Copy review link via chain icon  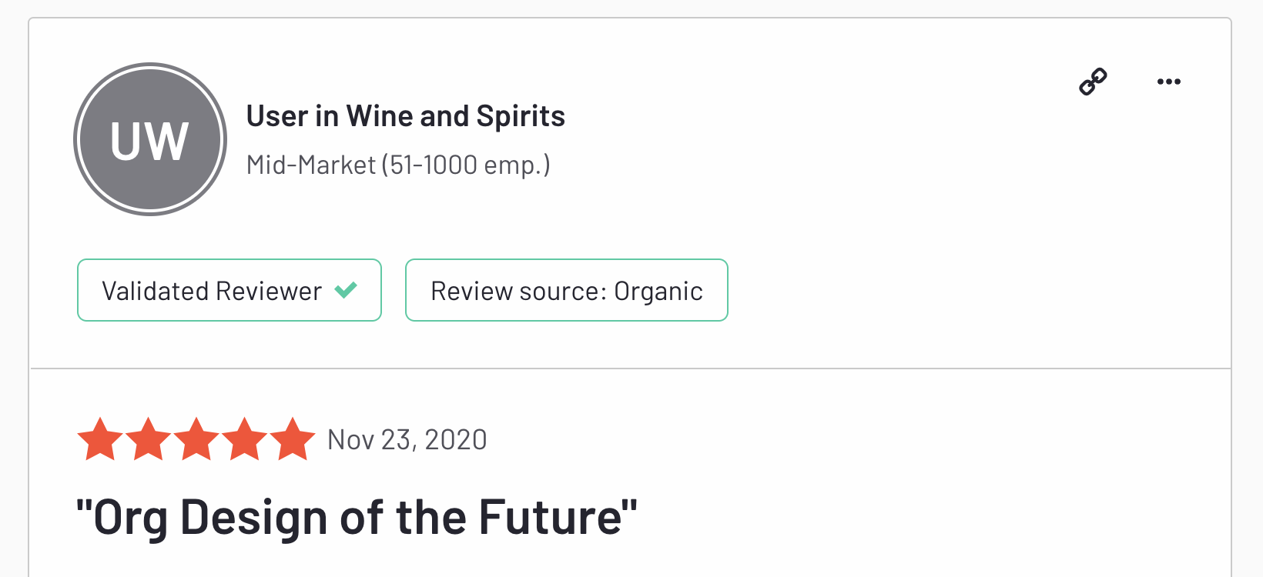coord(1093,82)
